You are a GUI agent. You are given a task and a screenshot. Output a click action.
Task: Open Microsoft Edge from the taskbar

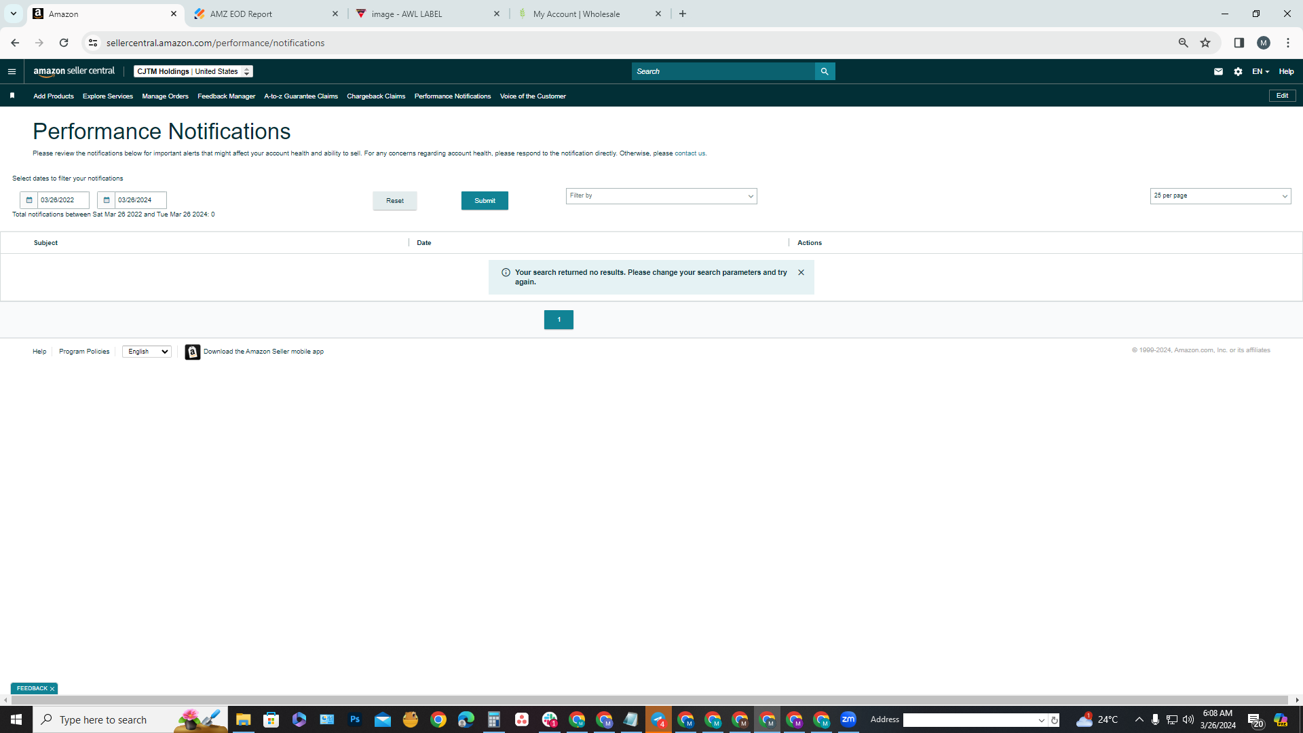tap(466, 719)
